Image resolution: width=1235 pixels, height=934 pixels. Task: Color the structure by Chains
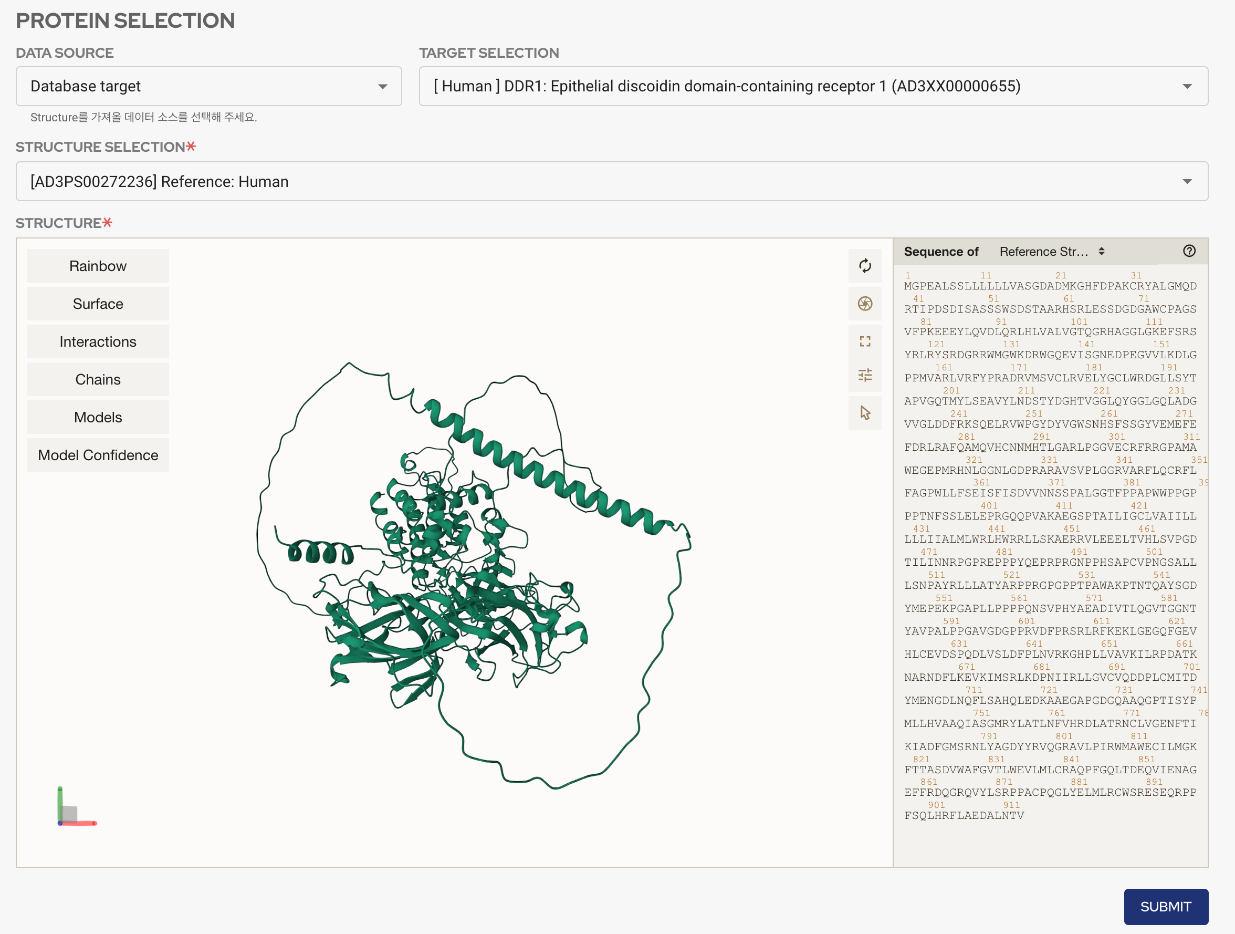tap(98, 379)
